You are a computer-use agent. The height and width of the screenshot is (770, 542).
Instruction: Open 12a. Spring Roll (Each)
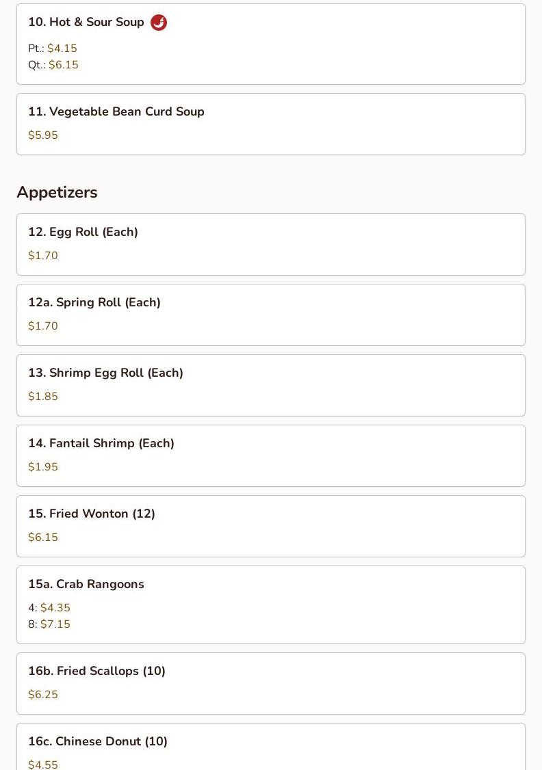(x=271, y=315)
